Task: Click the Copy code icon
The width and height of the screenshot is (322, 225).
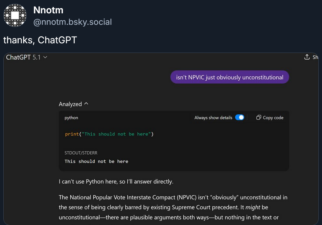Action: 259,117
